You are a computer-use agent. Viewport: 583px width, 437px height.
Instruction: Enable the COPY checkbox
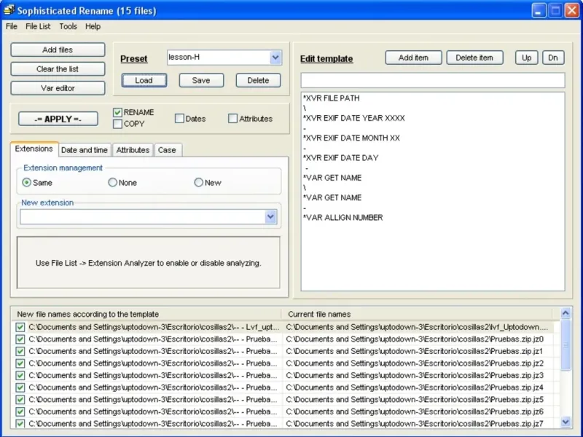point(117,124)
